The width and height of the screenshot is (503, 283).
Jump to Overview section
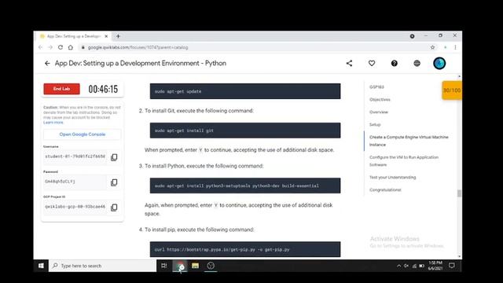coord(379,112)
